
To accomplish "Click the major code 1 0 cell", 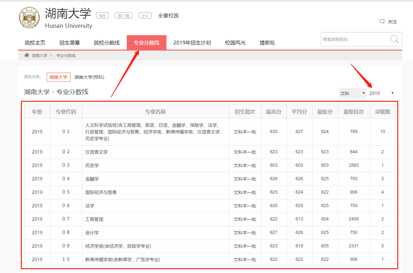I will (x=66, y=260).
